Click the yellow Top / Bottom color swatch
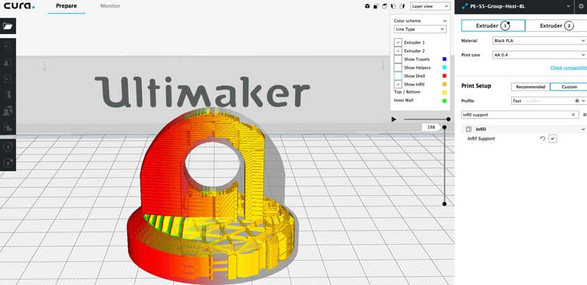This screenshot has width=587, height=285. point(444,92)
